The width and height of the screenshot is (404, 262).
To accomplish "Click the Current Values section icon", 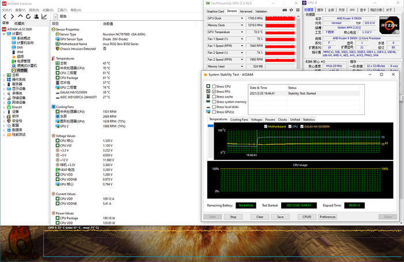I will coord(53,194).
